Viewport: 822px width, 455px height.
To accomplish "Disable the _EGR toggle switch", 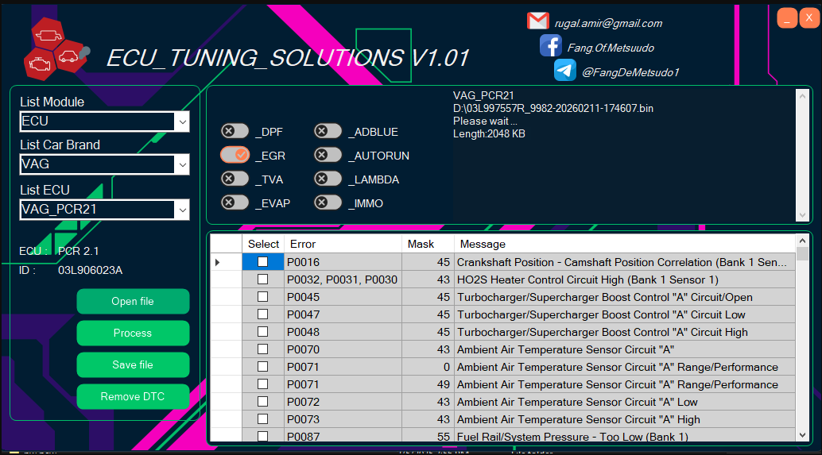I will tap(235, 156).
